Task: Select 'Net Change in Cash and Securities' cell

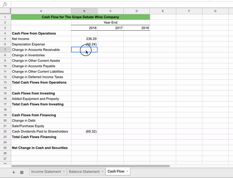Action: click(x=41, y=148)
